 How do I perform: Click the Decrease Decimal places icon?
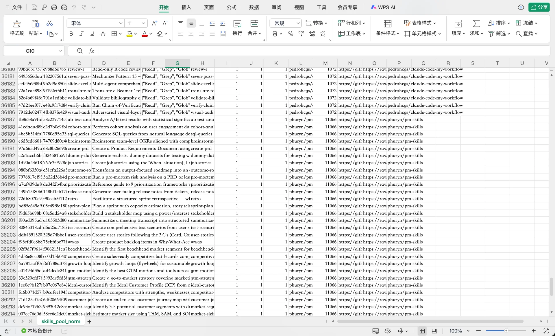pos(323,34)
